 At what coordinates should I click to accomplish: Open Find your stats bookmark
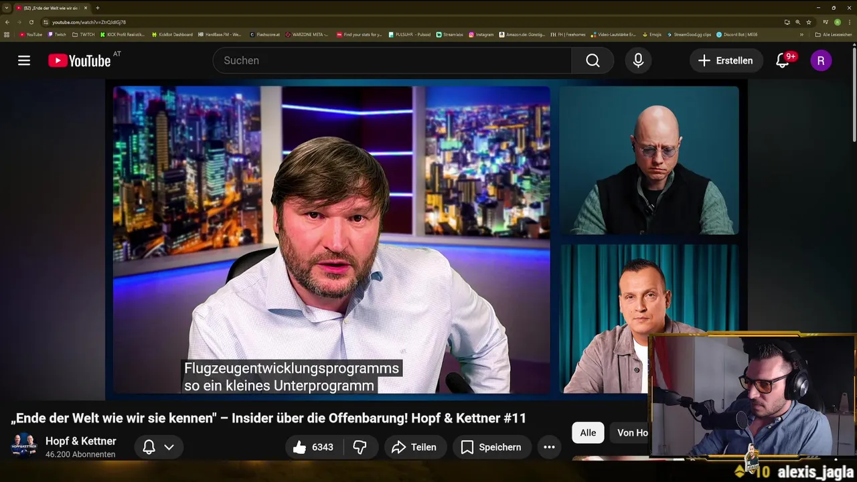[x=360, y=34]
